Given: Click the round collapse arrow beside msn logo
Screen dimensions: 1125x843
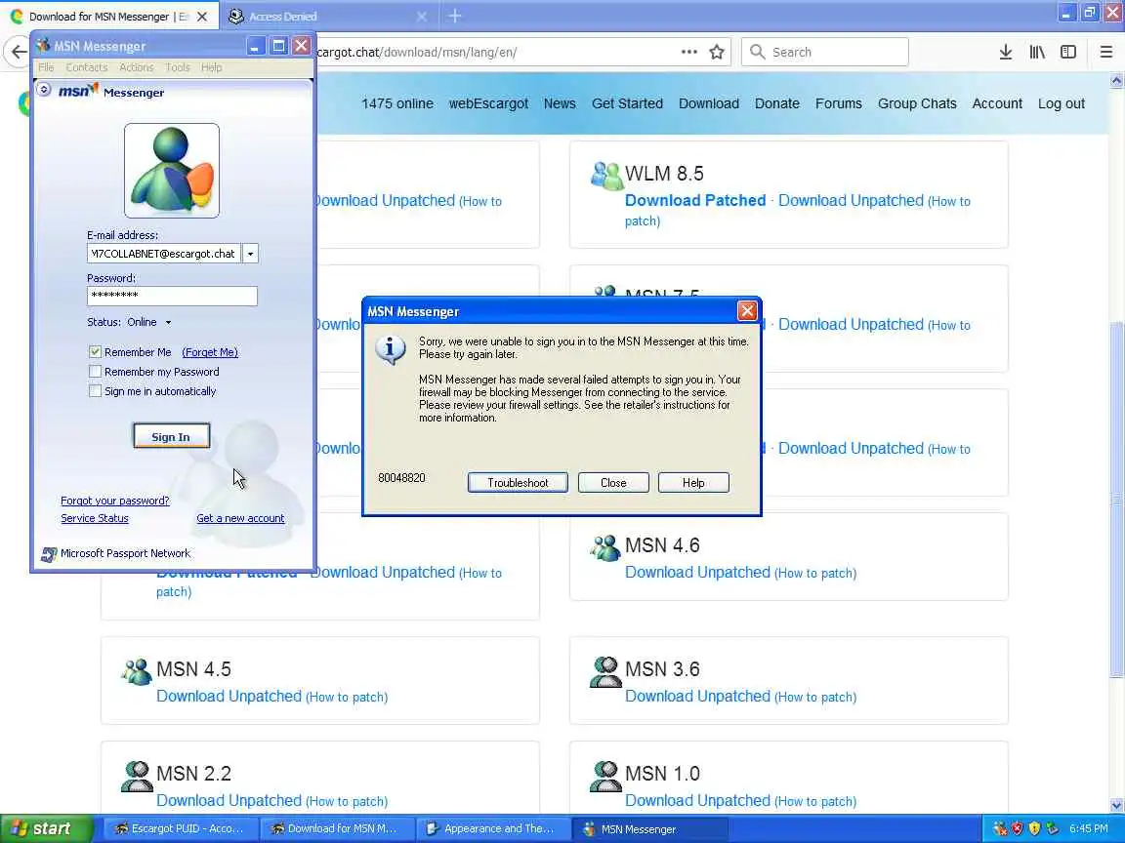Looking at the screenshot, I should (x=44, y=90).
